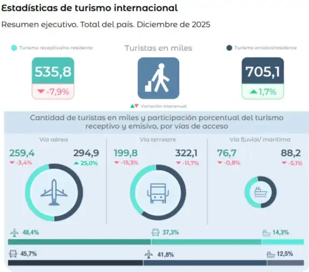Click the walking tourist with suitcase icon
The height and width of the screenshot is (272, 309).
coord(158,78)
